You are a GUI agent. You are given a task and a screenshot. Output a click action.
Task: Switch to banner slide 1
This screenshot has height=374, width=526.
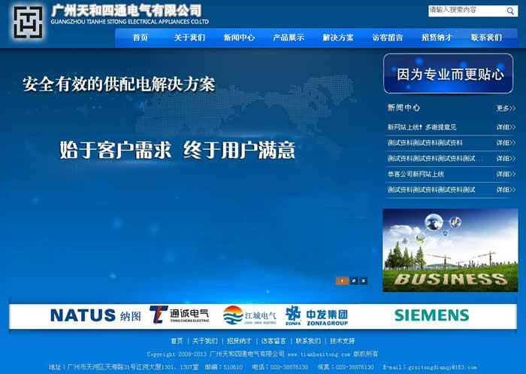tap(342, 281)
